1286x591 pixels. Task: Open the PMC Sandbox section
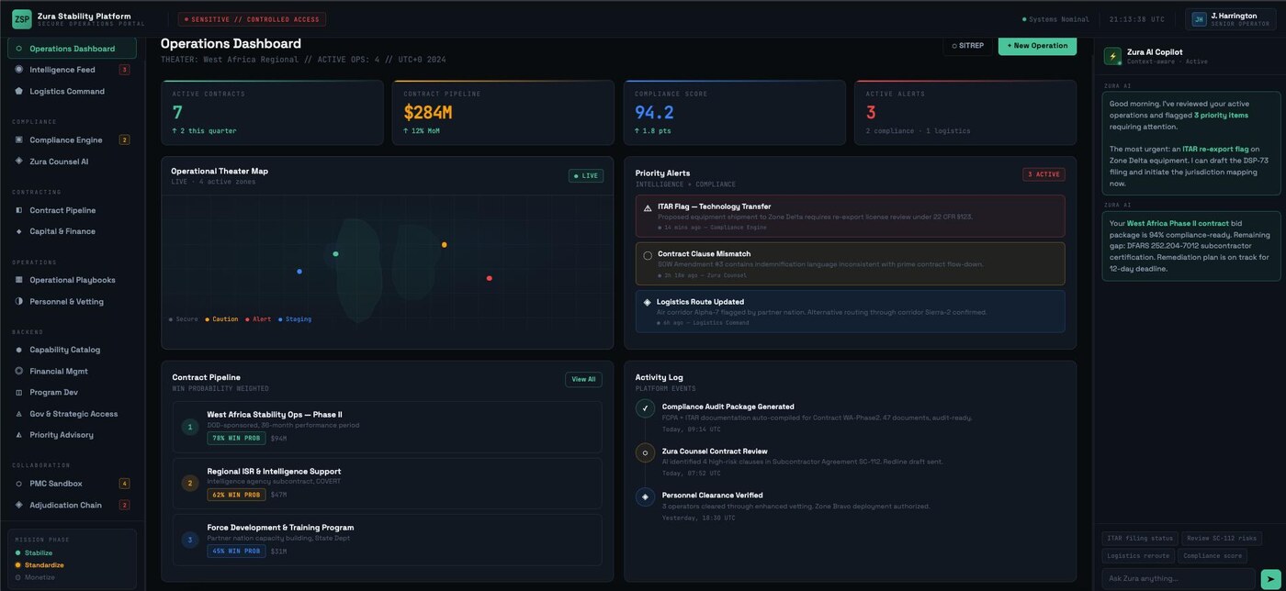[x=73, y=484]
